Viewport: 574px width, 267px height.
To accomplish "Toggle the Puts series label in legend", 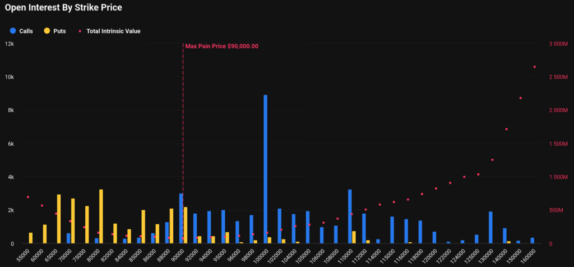I will [59, 31].
